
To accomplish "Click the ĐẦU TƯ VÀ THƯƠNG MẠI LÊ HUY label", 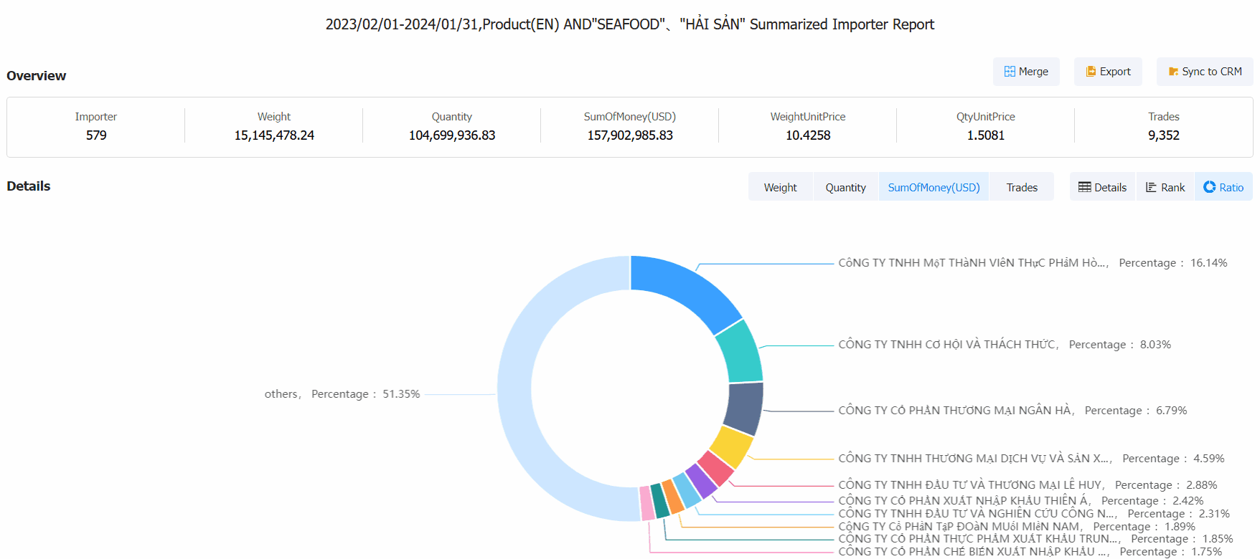I will [970, 485].
